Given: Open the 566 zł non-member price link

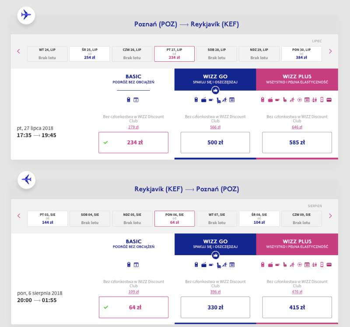Looking at the screenshot, I should 215,127.
